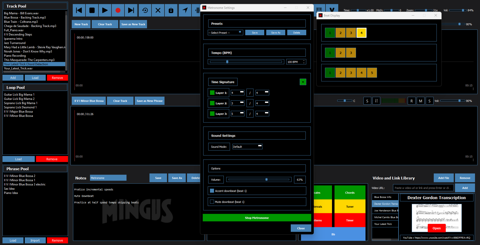Open the mixer sliders icon on lower track

pos(376,101)
